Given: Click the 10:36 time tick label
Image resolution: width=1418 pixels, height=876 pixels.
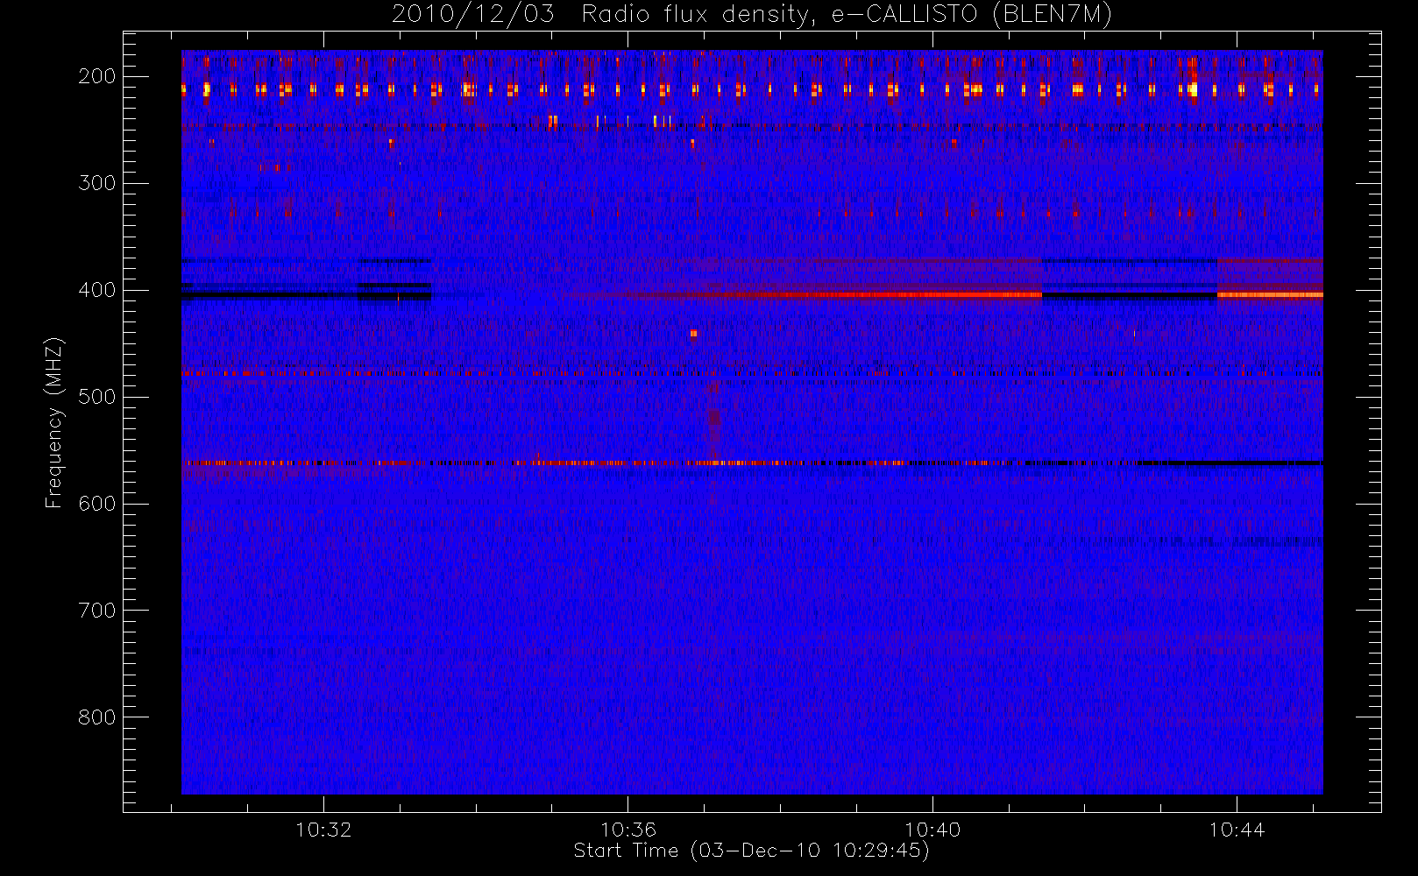Looking at the screenshot, I should pos(628,830).
